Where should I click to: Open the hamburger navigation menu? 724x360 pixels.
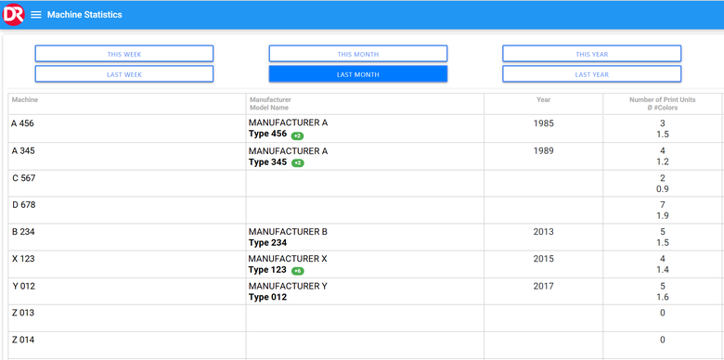(x=36, y=15)
